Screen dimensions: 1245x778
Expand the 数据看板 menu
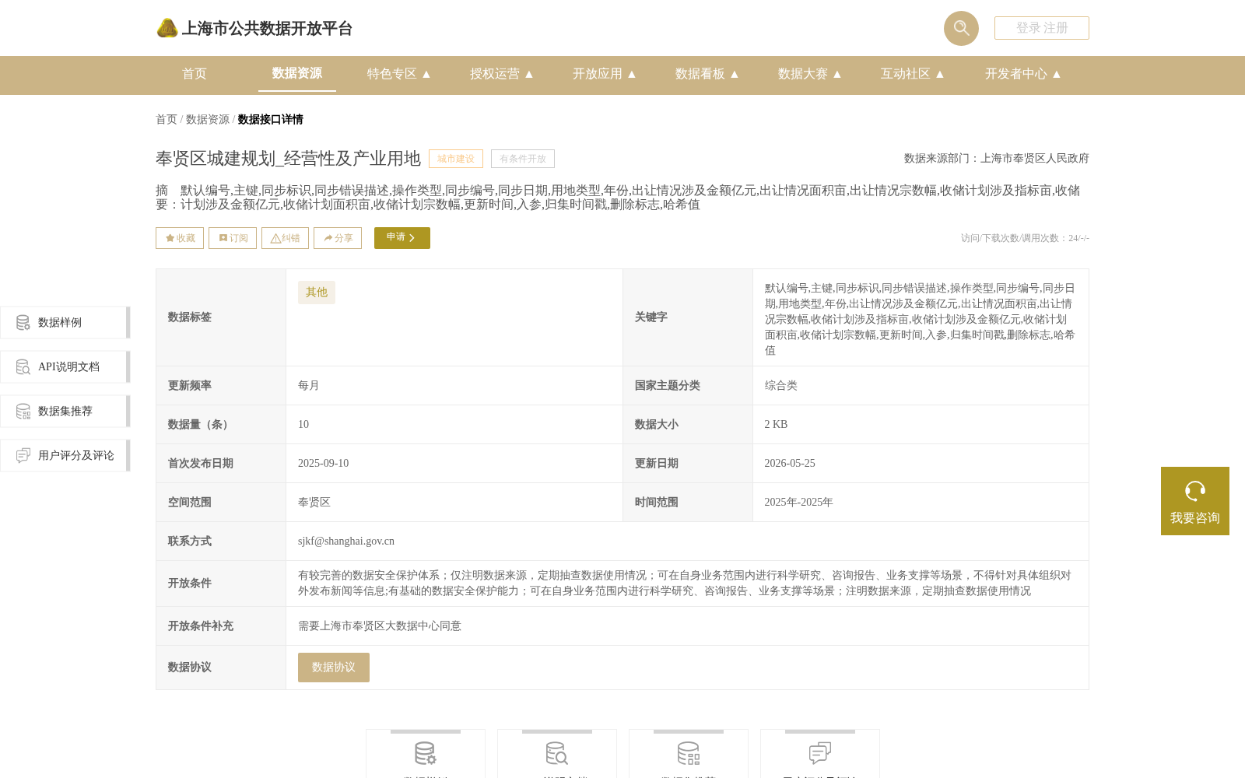[x=707, y=74]
